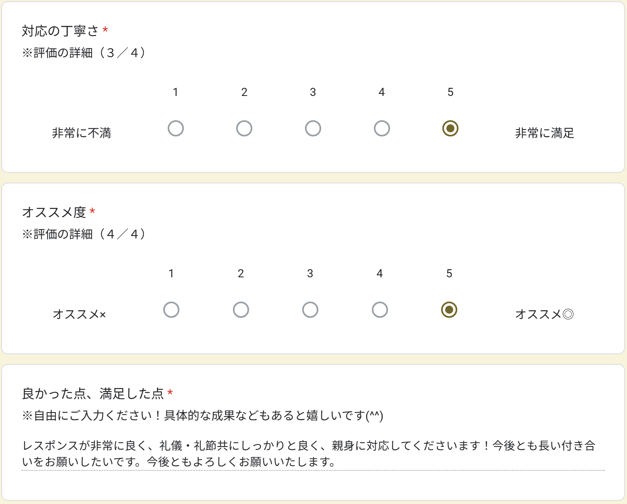Select rating 1 for オススメ度
Viewport: 627px width, 504px height.
tap(171, 310)
